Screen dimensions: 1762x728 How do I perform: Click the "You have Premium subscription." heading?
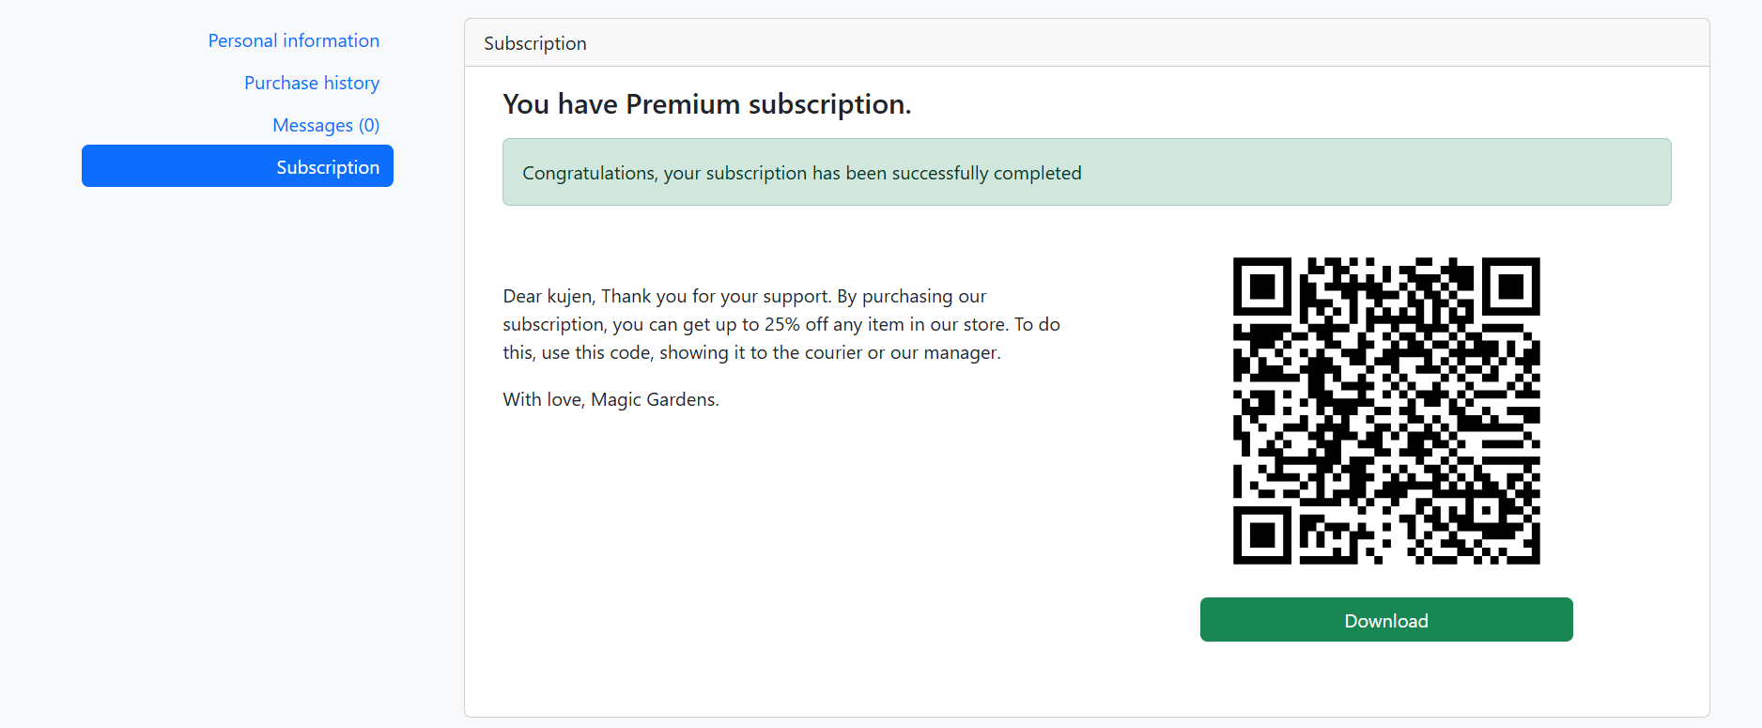706,104
